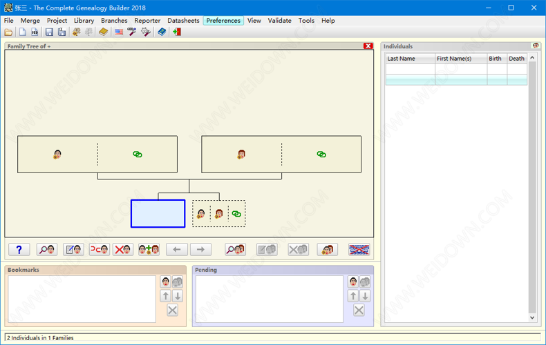
Task: Open project folder icon in toolbar
Action: click(8, 32)
